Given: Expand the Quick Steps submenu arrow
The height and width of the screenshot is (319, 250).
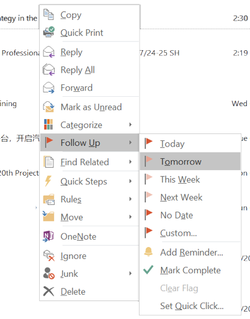Looking at the screenshot, I should [x=130, y=181].
